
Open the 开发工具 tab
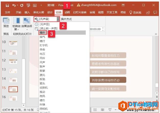112,12
